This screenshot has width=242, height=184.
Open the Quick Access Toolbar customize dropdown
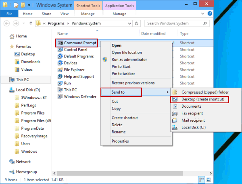tap(29, 6)
